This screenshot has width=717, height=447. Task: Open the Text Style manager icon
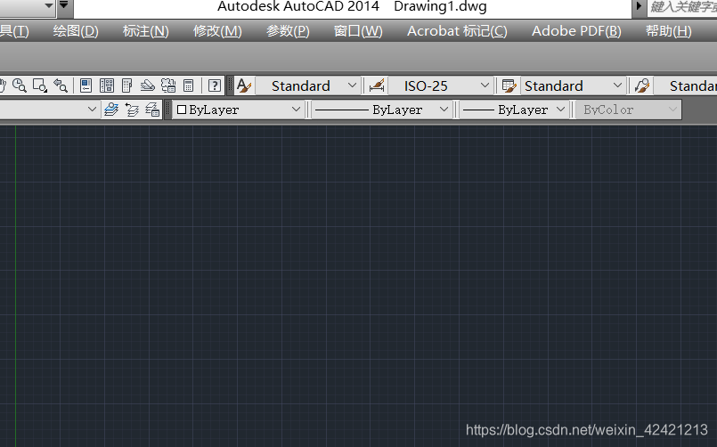coord(244,85)
